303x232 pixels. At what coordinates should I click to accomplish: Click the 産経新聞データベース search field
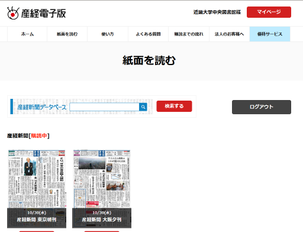click(104, 107)
